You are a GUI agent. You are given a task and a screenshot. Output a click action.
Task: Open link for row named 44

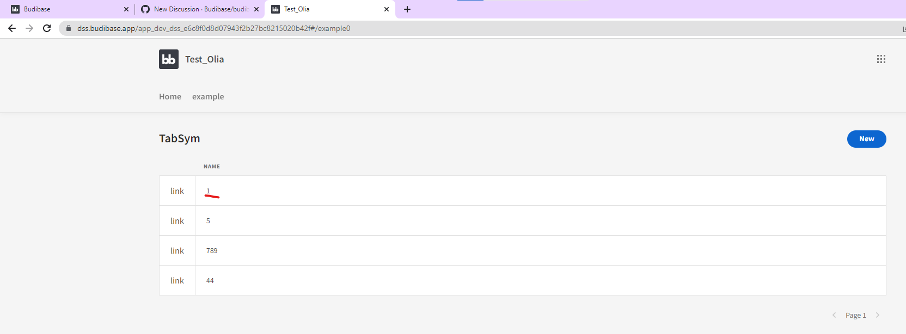tap(177, 281)
